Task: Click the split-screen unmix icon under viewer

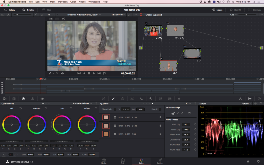Action: tap(57, 73)
